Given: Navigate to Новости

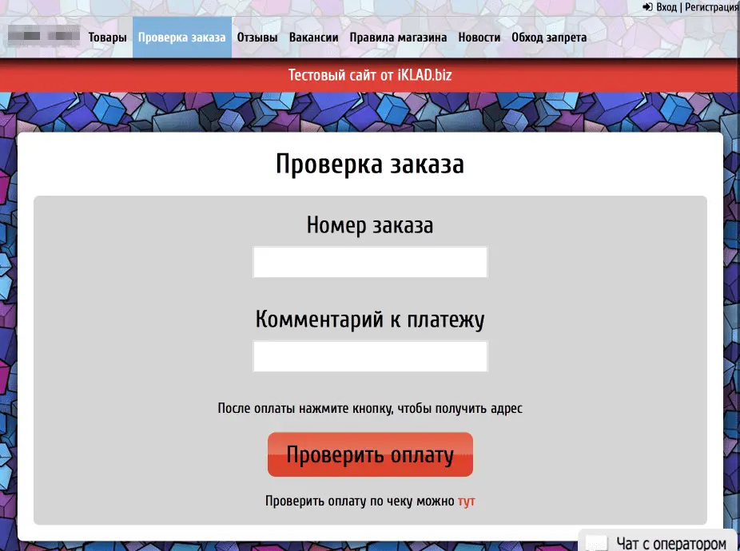Looking at the screenshot, I should 479,38.
